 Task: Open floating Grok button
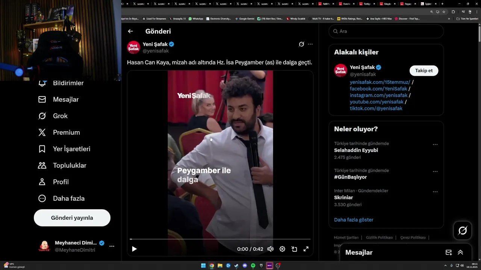463,231
